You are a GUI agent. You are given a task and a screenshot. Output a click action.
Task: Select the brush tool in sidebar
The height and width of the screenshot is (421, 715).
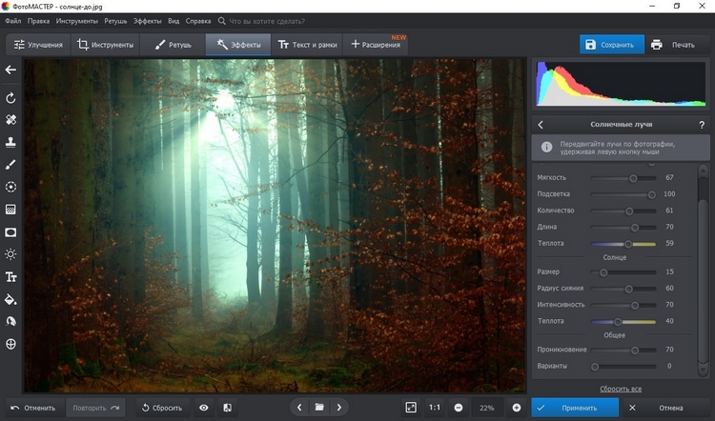click(x=11, y=165)
